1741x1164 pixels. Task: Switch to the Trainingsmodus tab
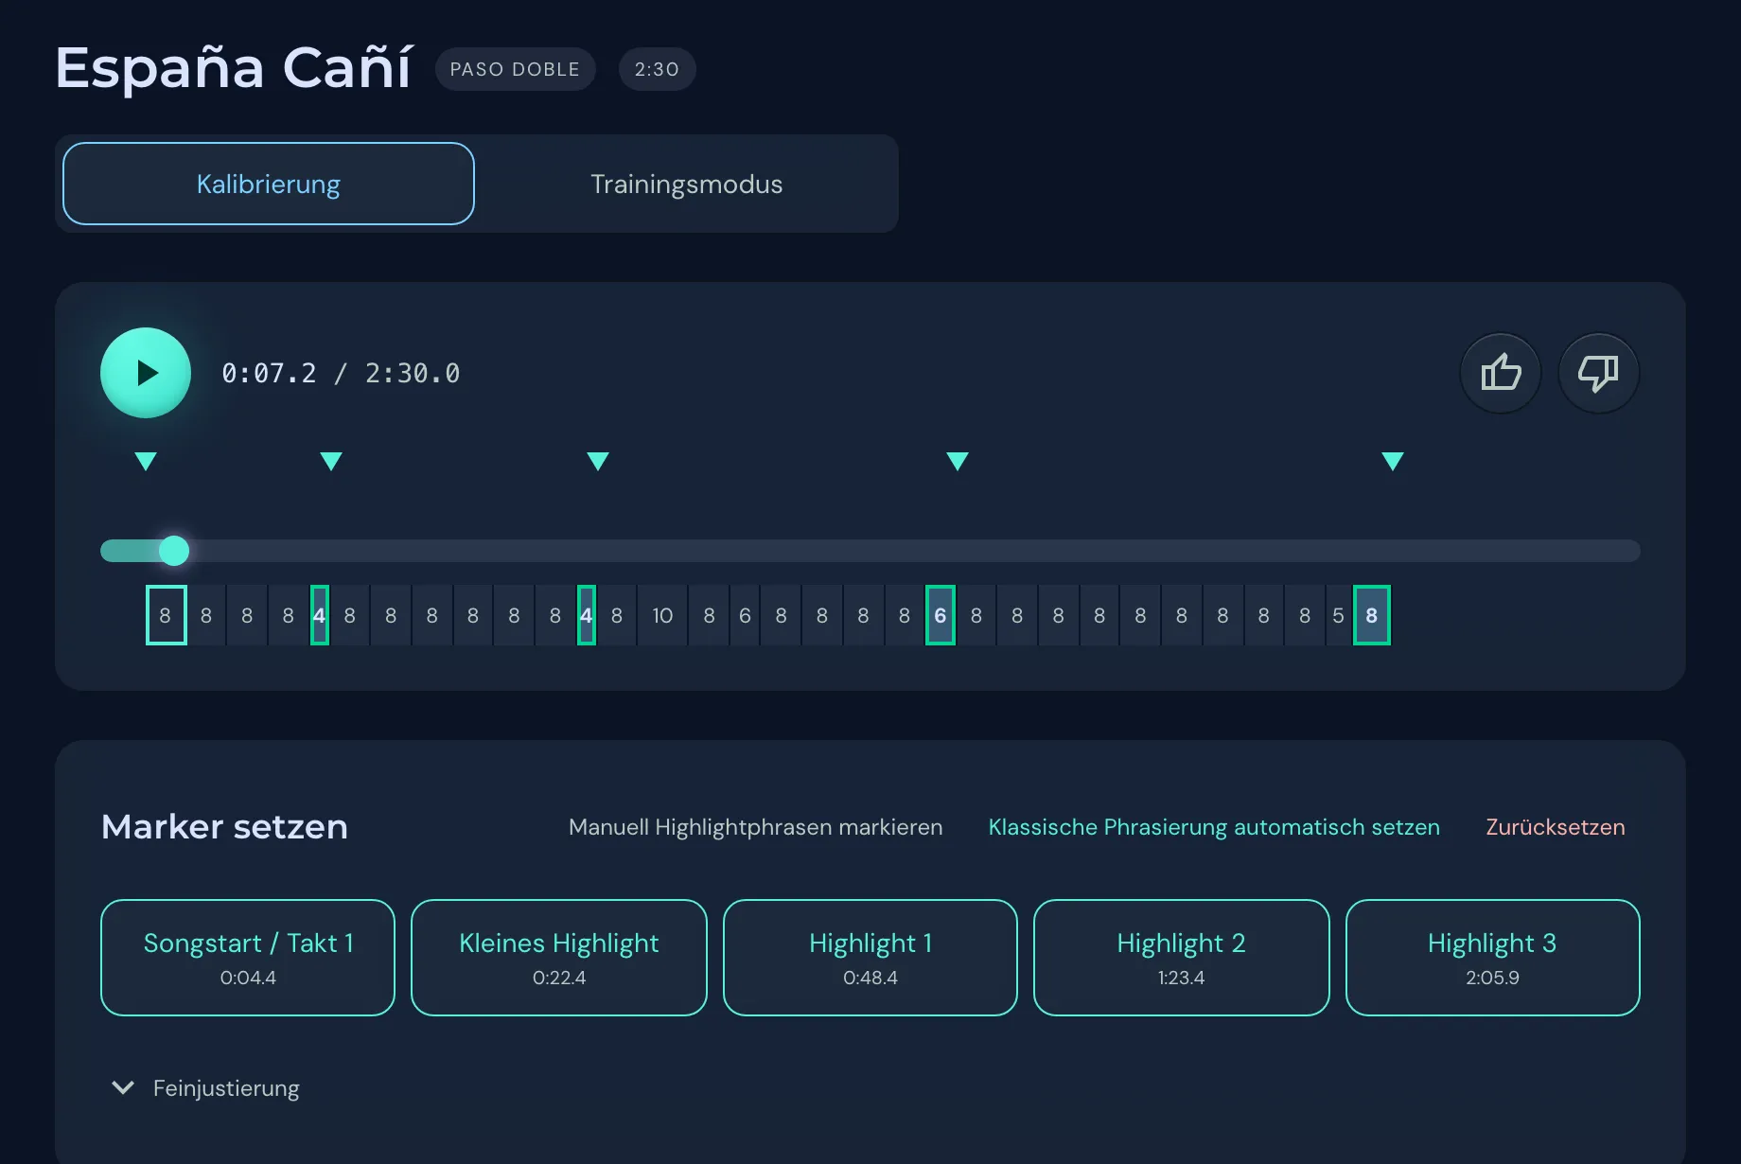[686, 184]
